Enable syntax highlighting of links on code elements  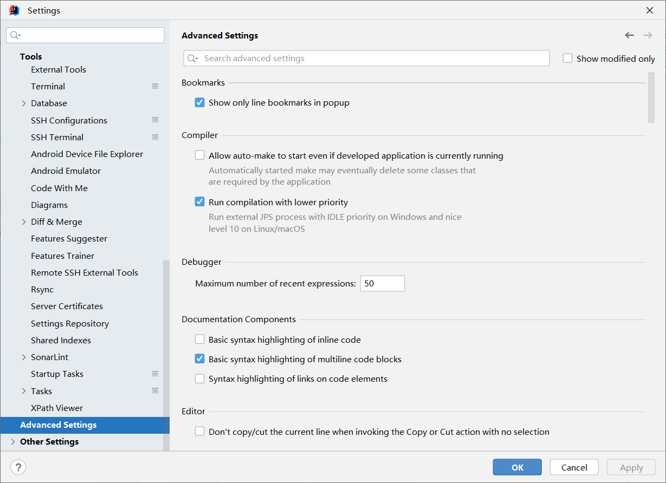click(199, 378)
